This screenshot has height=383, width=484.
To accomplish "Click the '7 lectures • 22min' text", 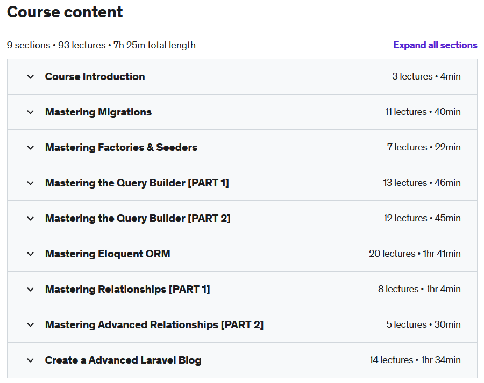I will [x=424, y=147].
